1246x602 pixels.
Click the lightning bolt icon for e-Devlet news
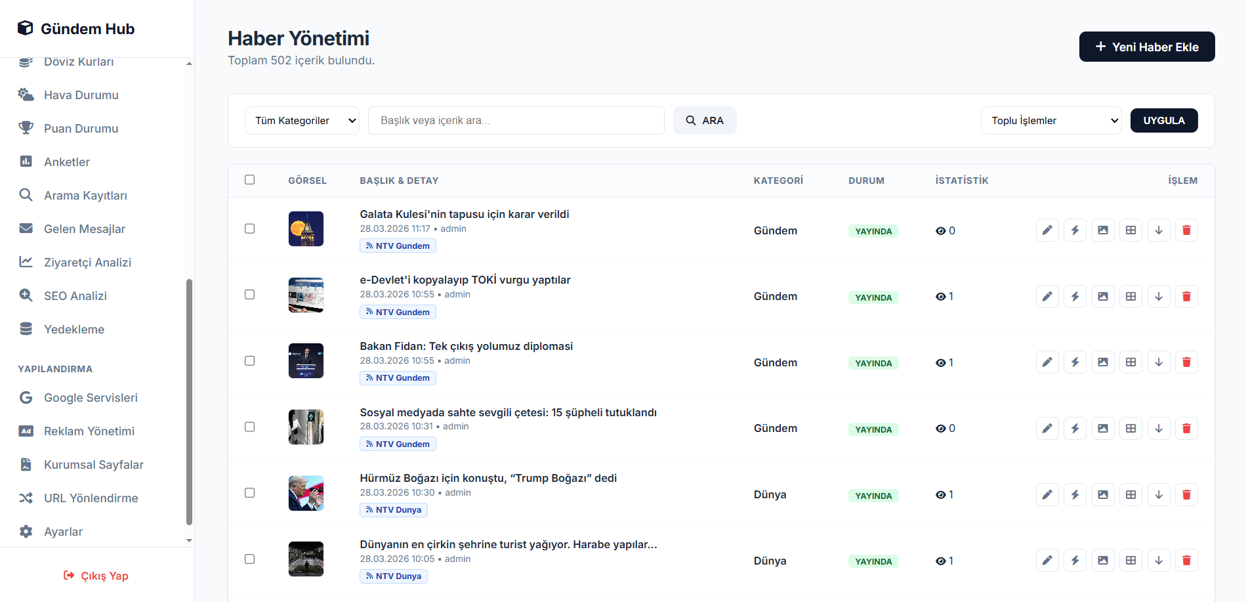tap(1075, 297)
